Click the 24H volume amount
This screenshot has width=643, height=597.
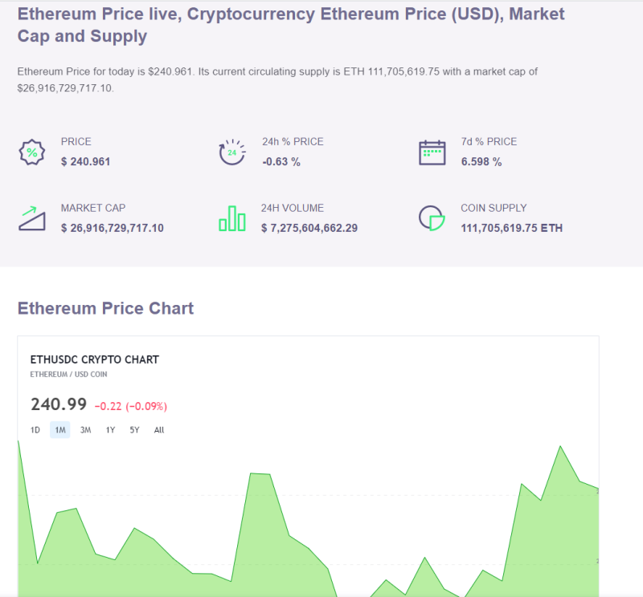(309, 228)
